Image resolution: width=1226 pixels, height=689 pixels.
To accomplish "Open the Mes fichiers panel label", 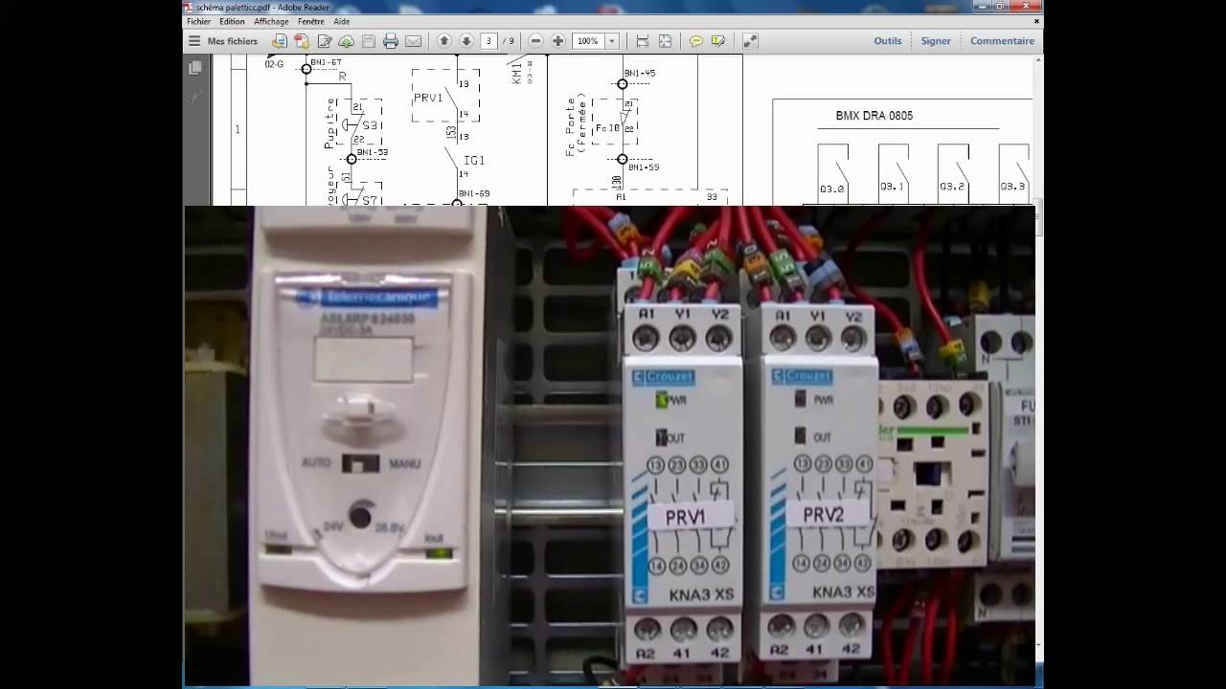I will click(x=233, y=41).
